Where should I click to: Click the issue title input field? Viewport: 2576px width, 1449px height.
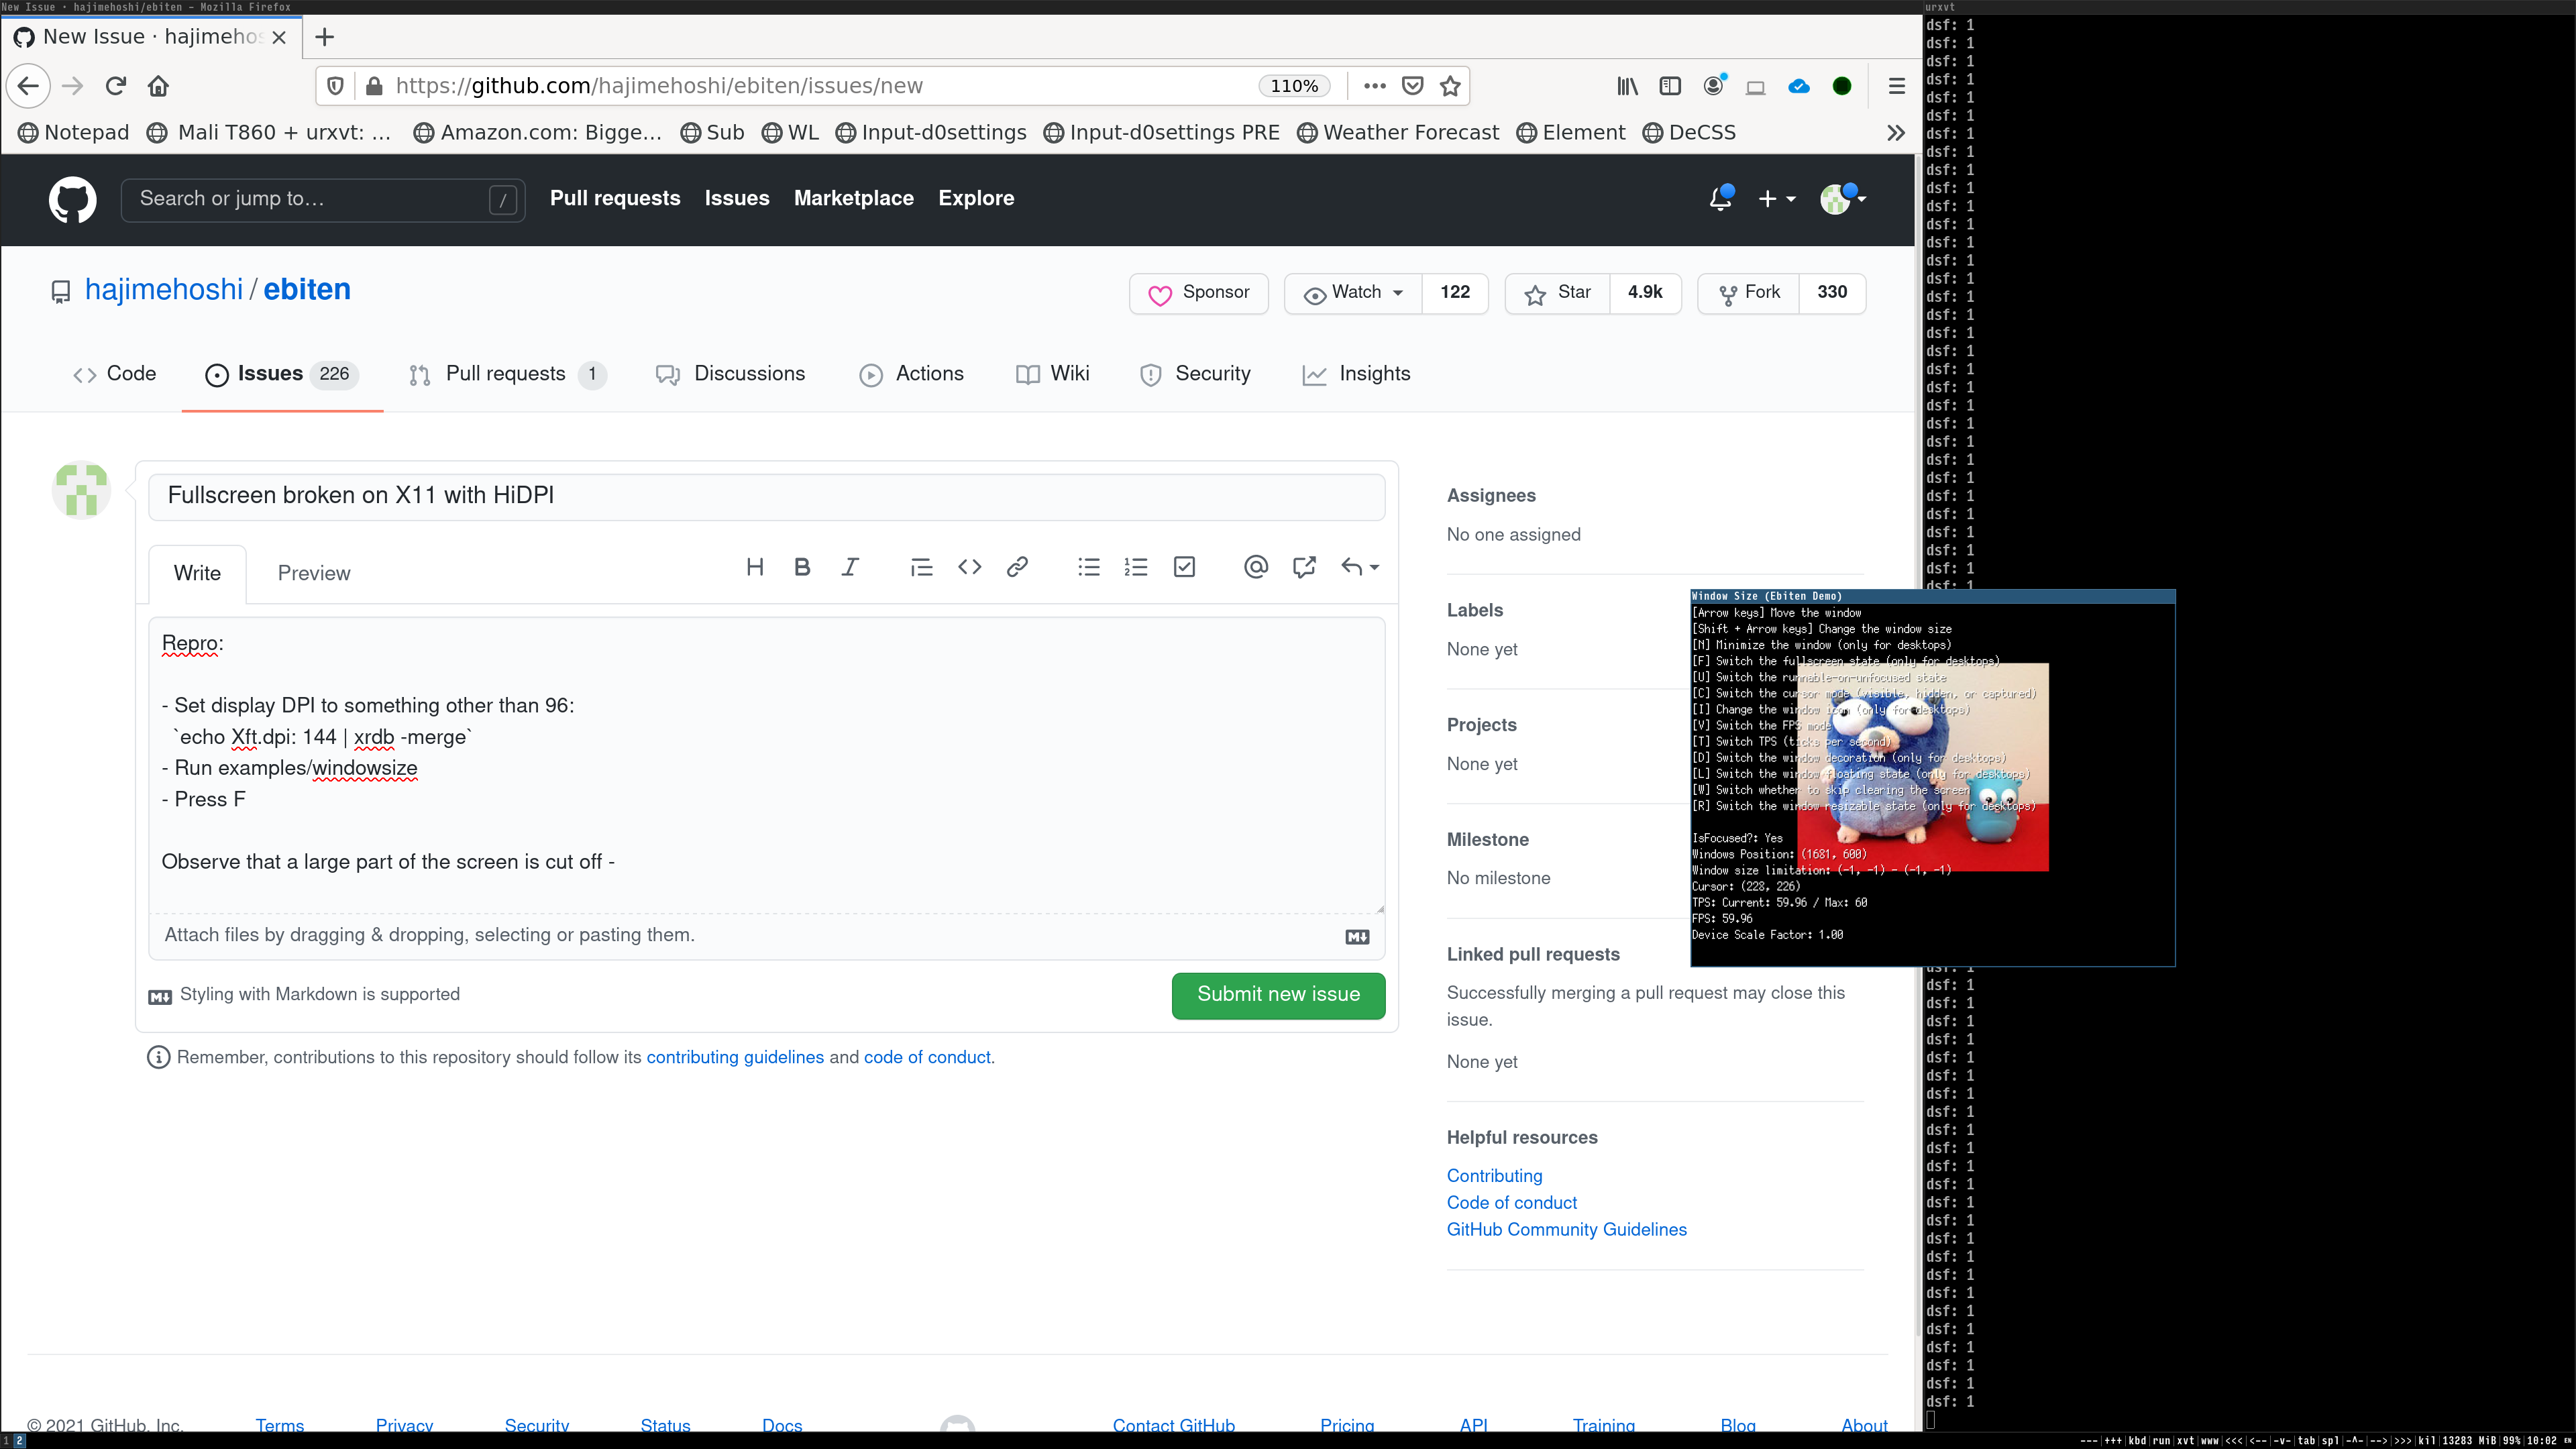[766, 496]
